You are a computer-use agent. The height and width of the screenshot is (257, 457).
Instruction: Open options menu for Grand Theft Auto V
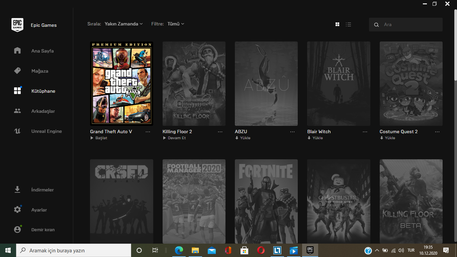click(x=148, y=132)
